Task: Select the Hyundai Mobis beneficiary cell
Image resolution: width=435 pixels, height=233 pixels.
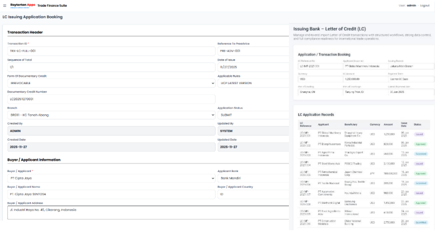Action: pyautogui.click(x=353, y=193)
